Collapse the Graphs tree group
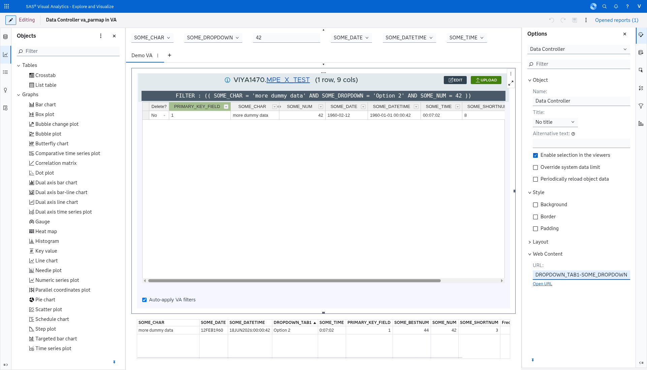This screenshot has height=370, width=647. [x=19, y=95]
